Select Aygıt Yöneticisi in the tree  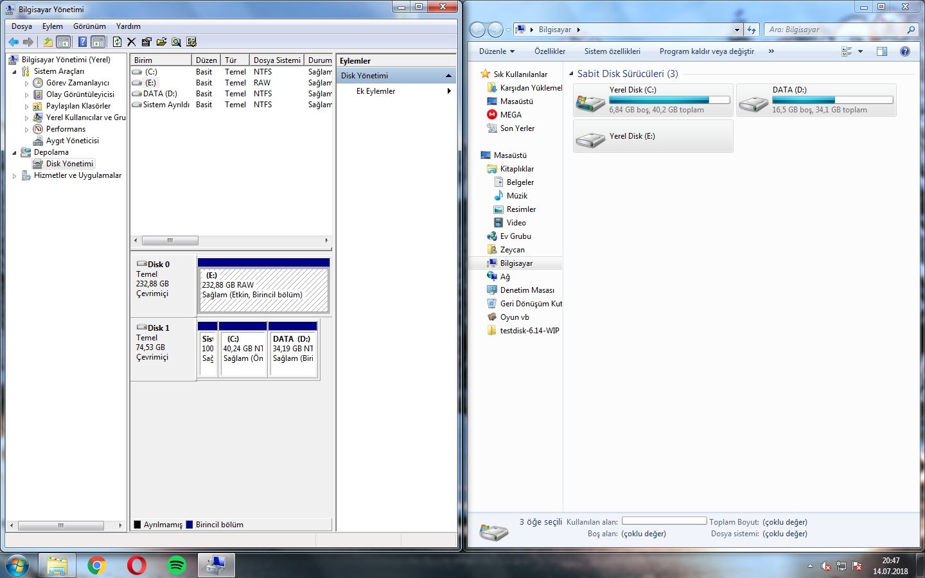click(72, 141)
